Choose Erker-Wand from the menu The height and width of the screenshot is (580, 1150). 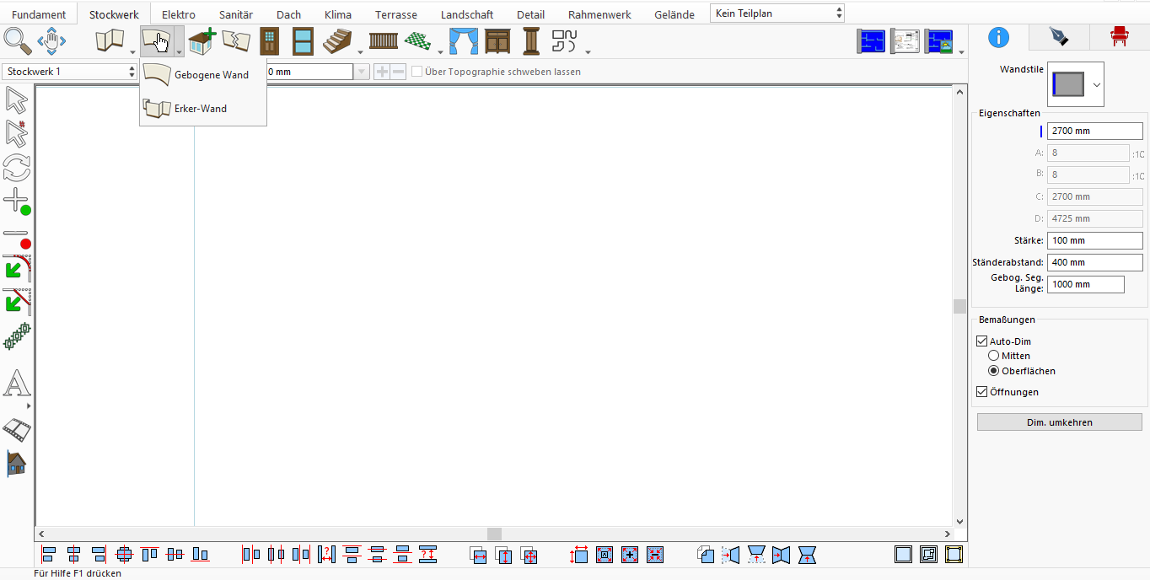point(204,109)
